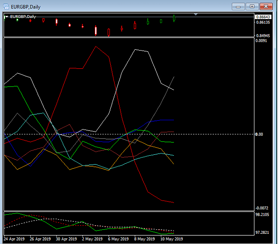Click the 2 May 2019 date label

click(x=92, y=239)
